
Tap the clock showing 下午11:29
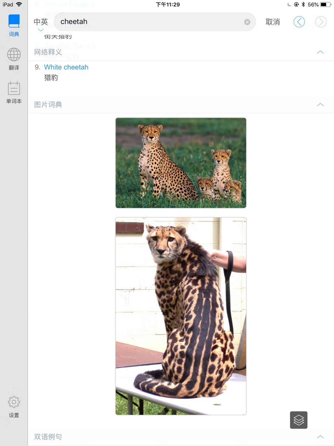pos(168,4)
